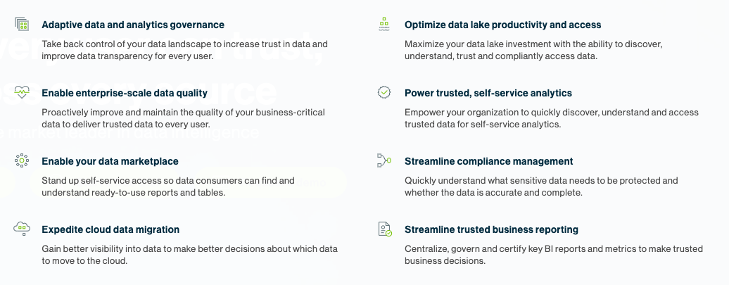Open the Adaptive data and analytics governance link
The width and height of the screenshot is (729, 285).
[x=133, y=25]
